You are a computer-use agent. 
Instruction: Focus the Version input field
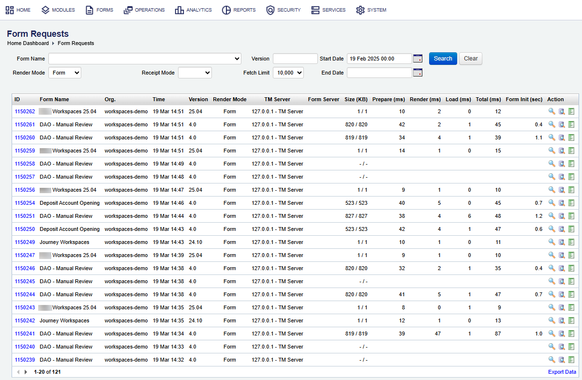point(295,59)
